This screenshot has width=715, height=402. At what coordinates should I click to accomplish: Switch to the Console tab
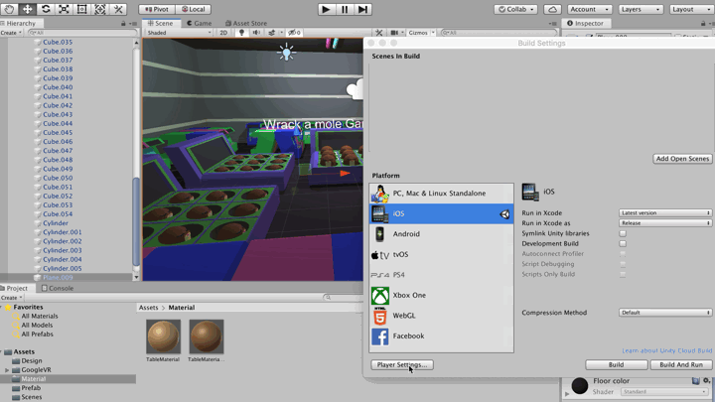click(x=58, y=288)
